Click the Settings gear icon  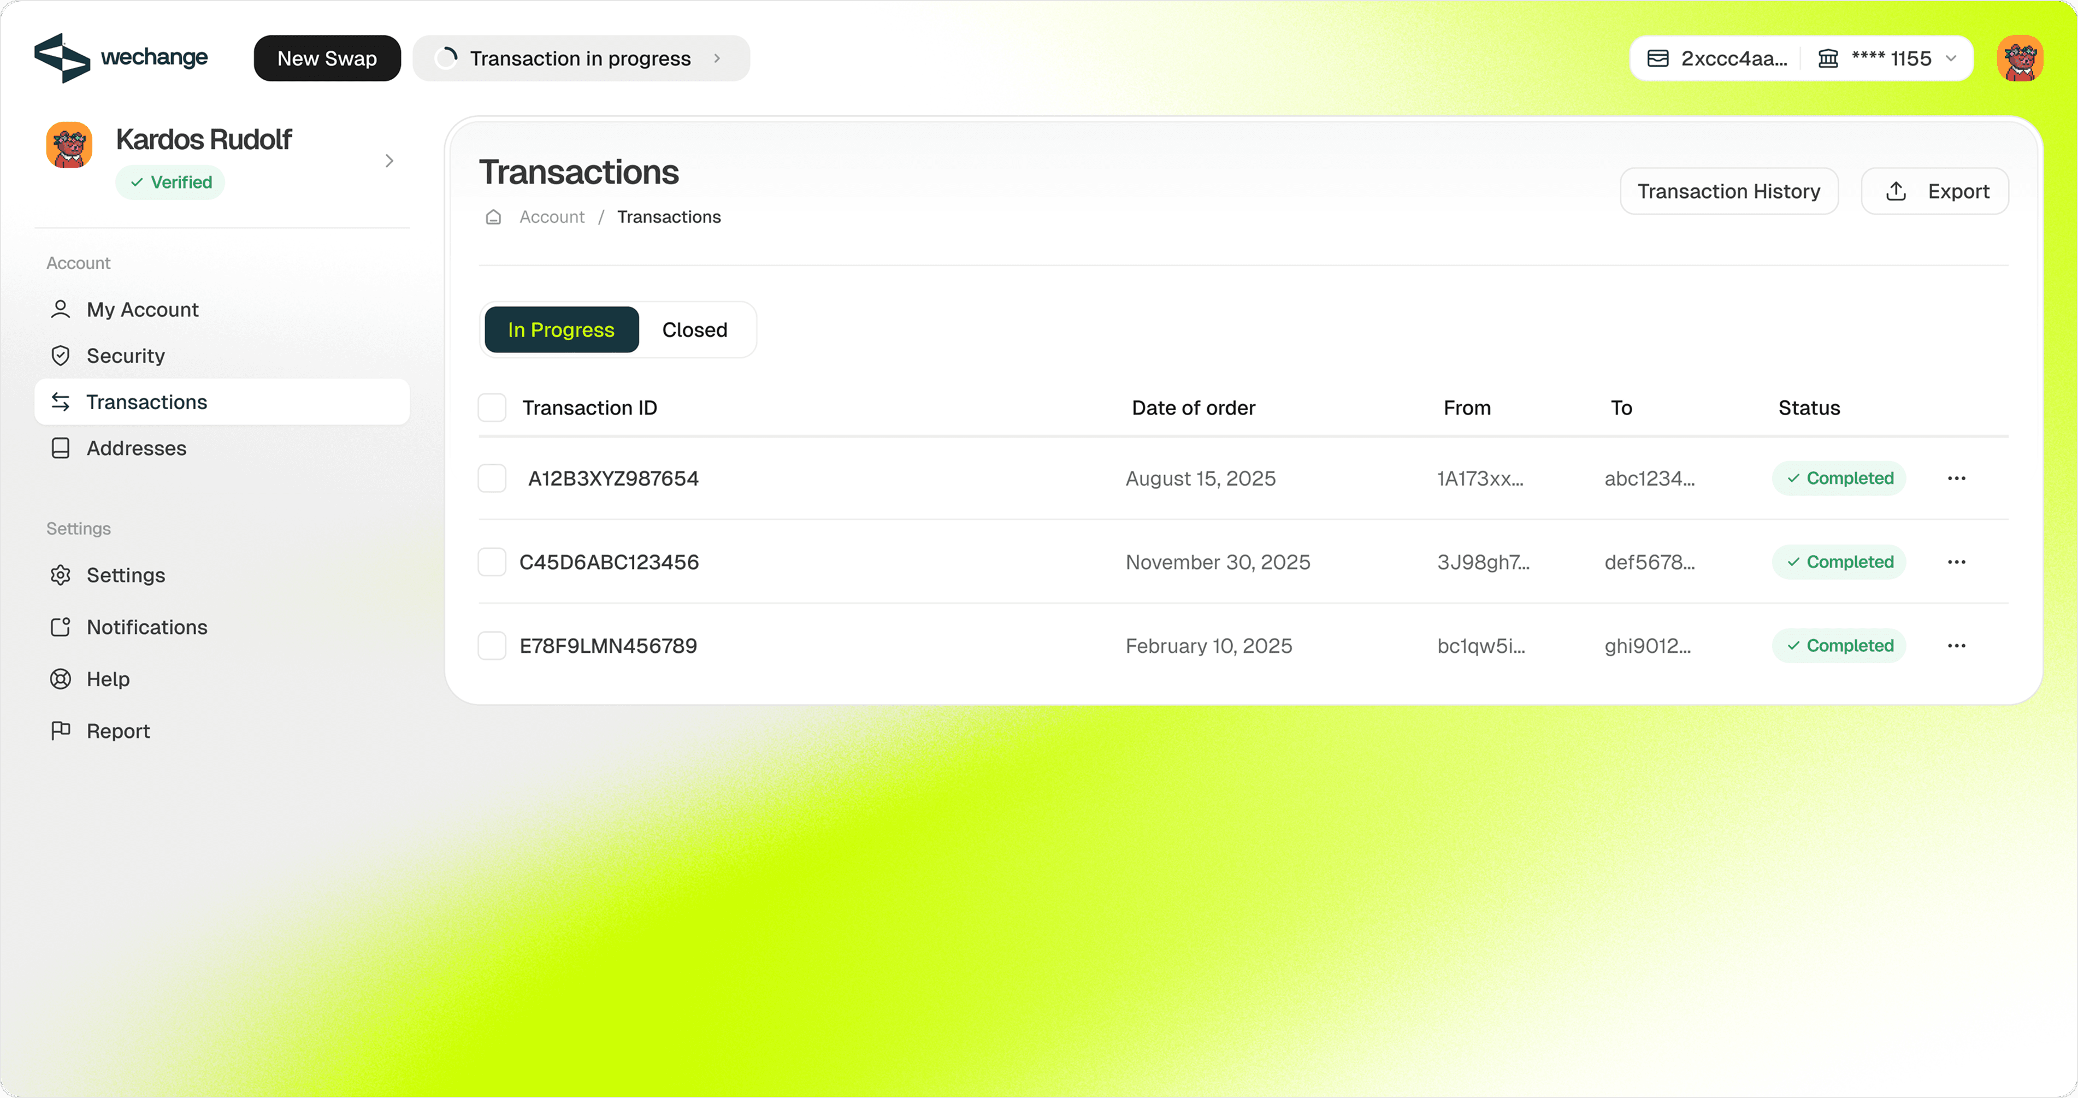[x=61, y=575]
